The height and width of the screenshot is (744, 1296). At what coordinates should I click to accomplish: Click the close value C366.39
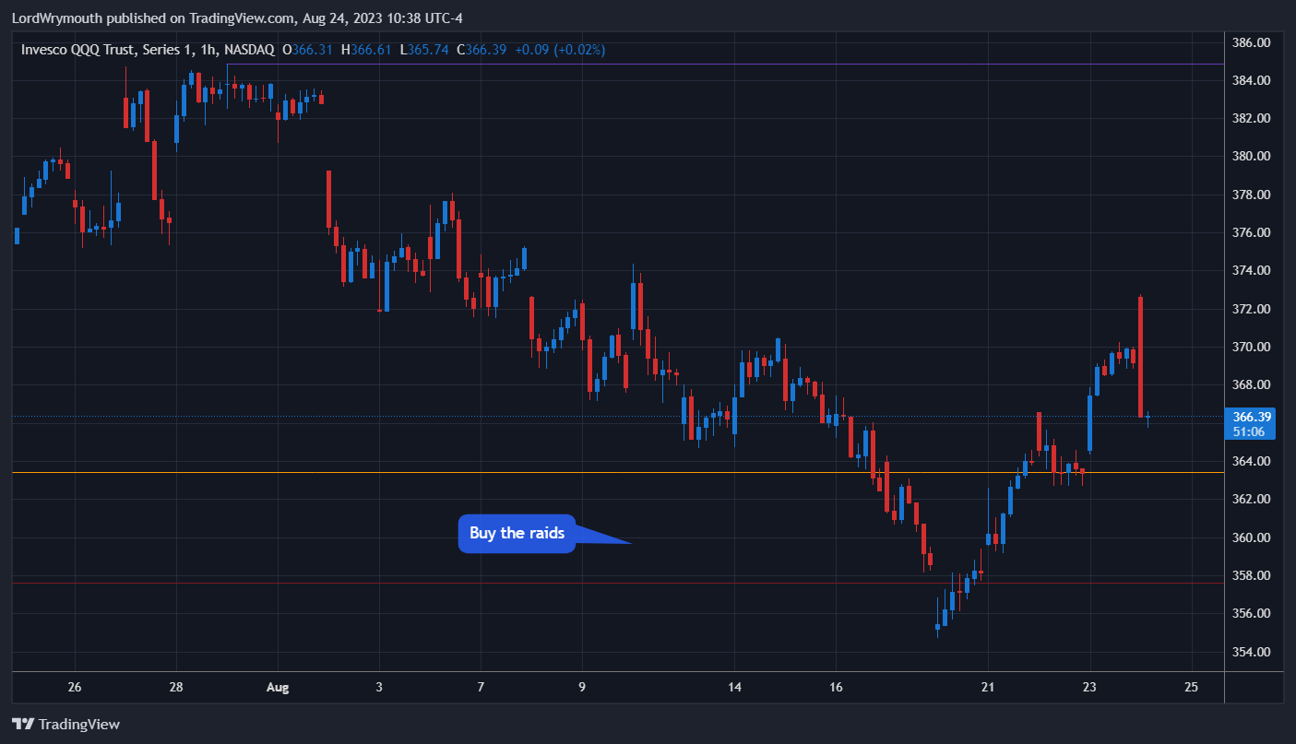[x=482, y=50]
